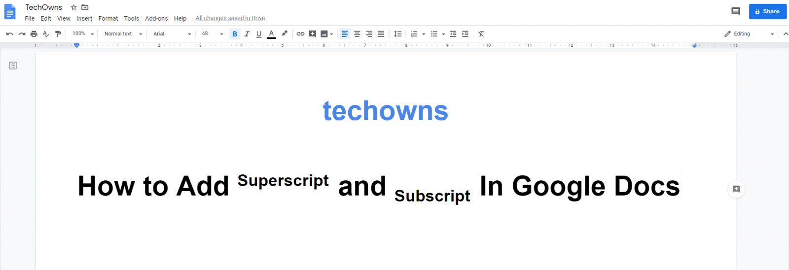
Task: Open the File menu
Action: pyautogui.click(x=30, y=19)
